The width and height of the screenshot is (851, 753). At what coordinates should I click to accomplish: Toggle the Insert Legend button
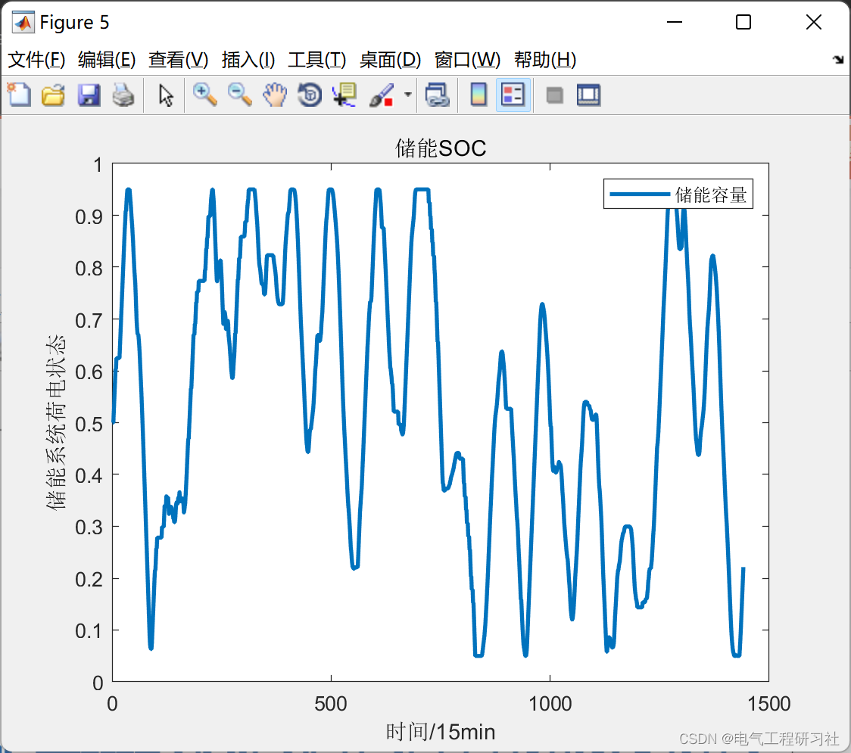pyautogui.click(x=513, y=95)
